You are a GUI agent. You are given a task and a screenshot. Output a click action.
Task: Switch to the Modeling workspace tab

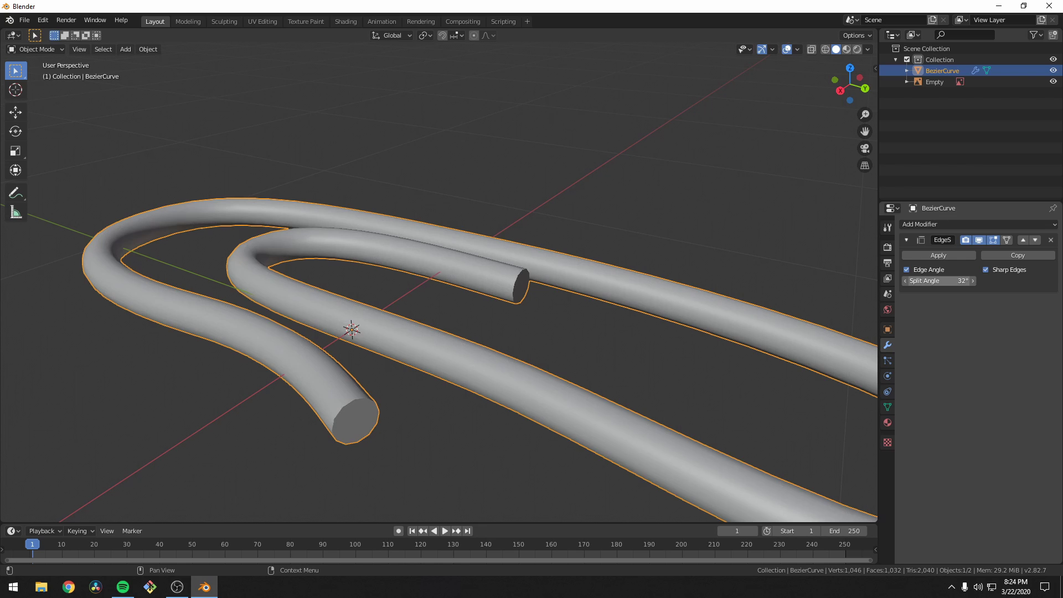click(188, 22)
